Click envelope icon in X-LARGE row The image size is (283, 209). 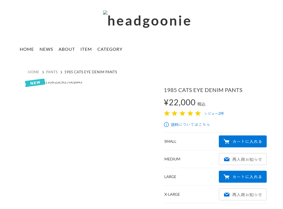[227, 195]
